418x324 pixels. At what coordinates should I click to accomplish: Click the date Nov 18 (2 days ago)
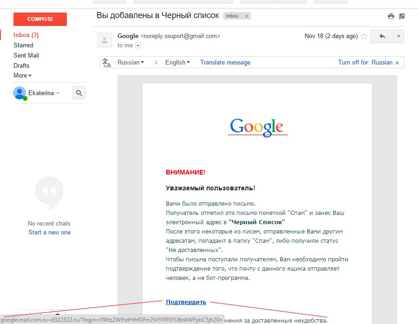coord(331,36)
